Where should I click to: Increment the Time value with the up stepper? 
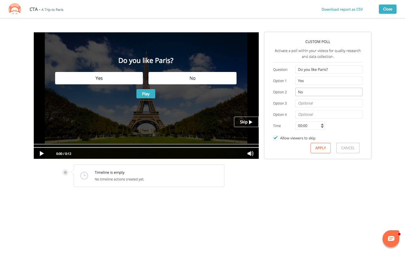click(322, 124)
